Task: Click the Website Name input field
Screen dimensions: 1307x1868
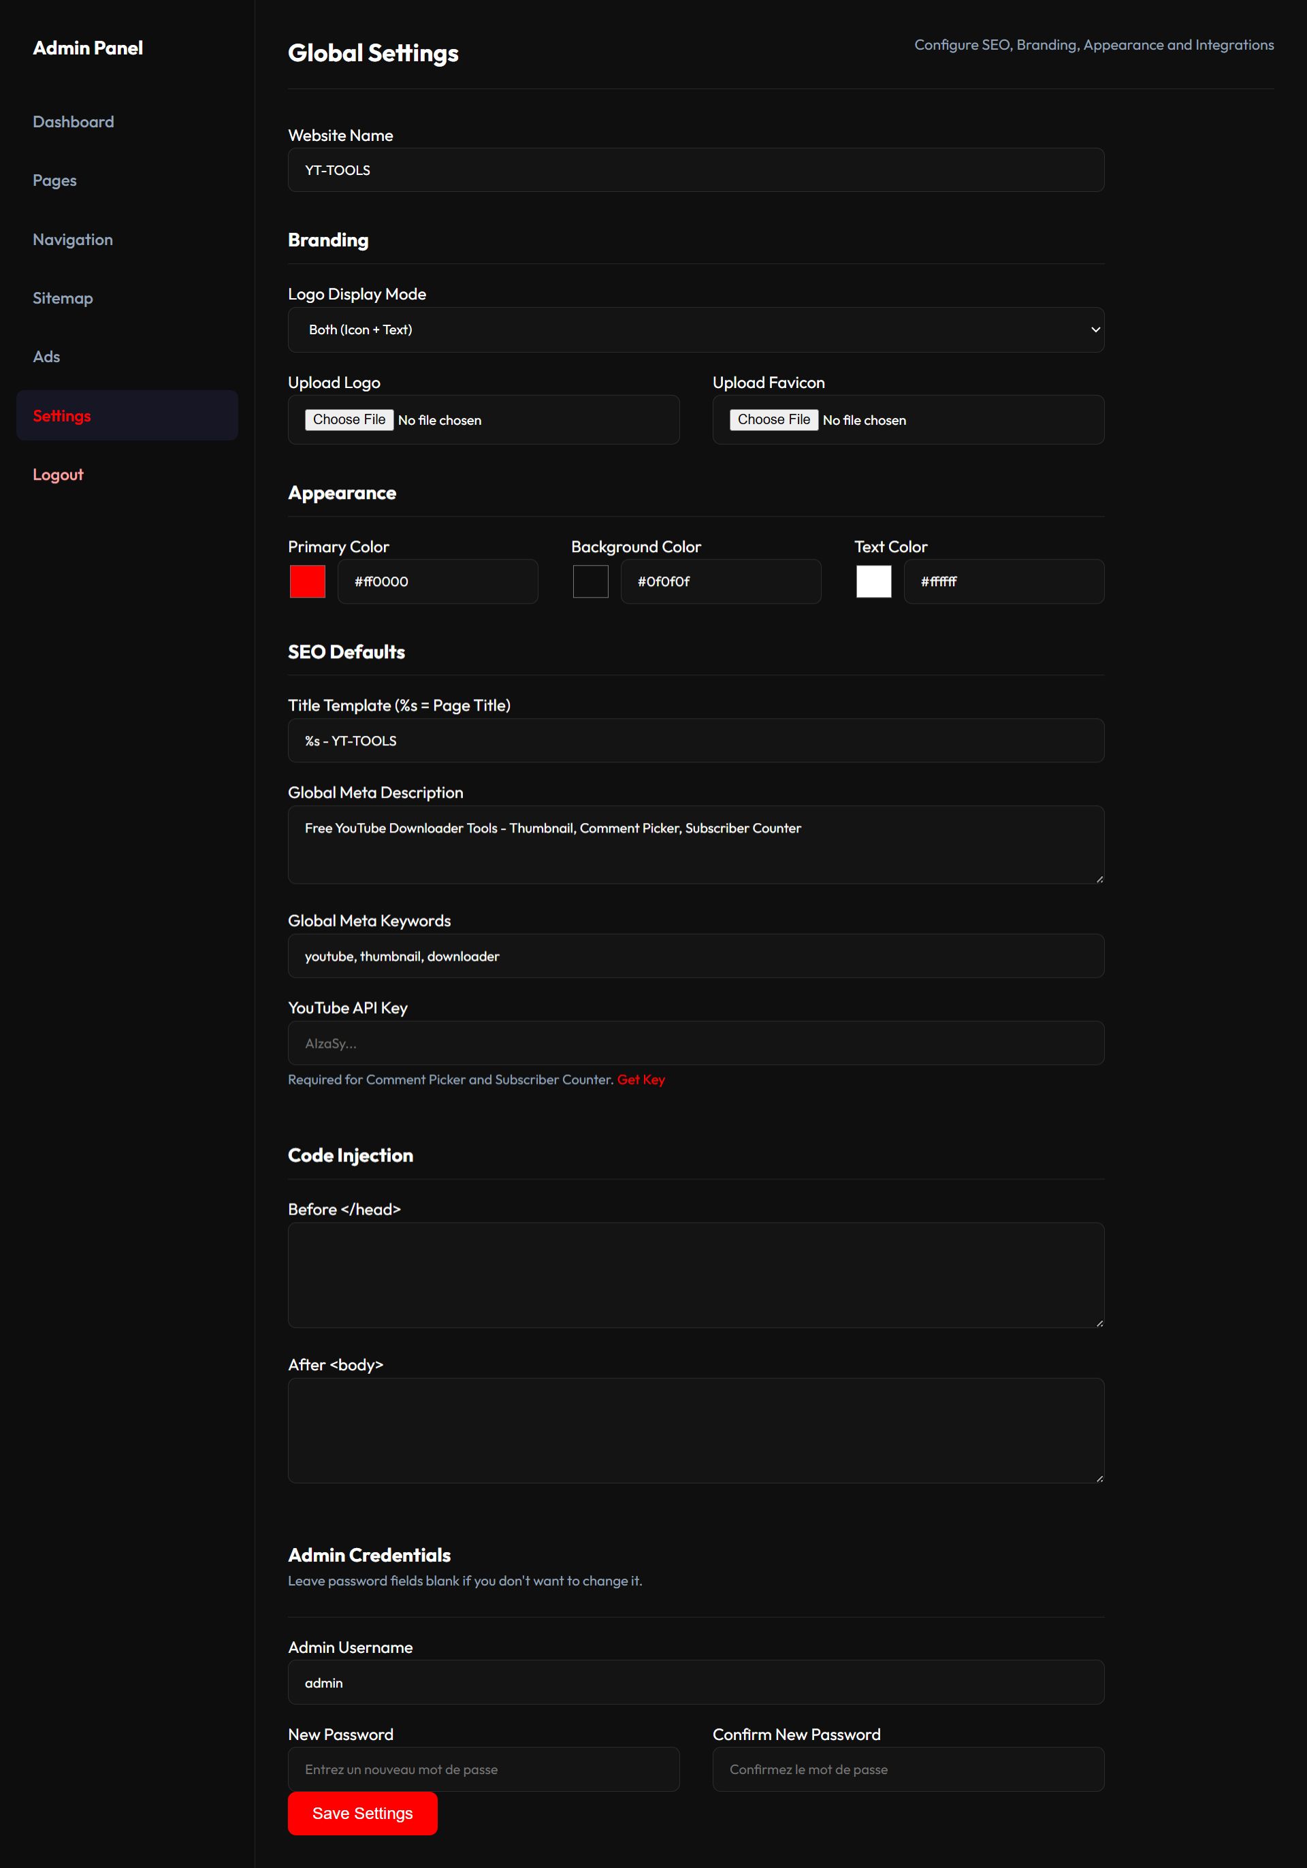Action: click(696, 170)
